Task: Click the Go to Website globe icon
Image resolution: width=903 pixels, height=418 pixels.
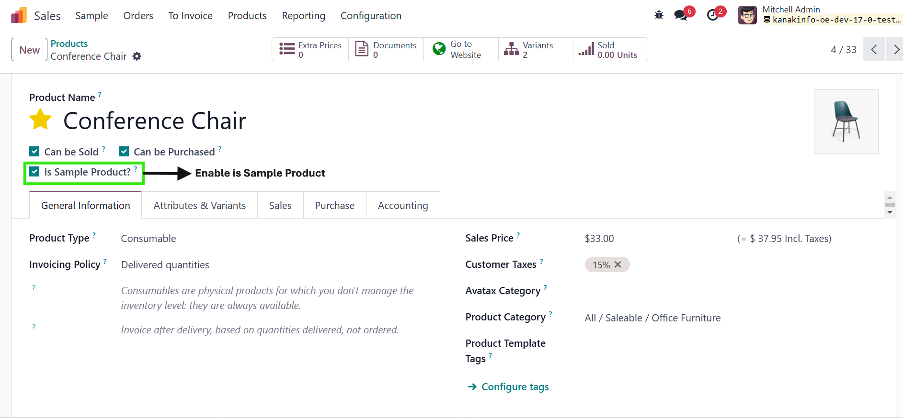Action: [439, 49]
